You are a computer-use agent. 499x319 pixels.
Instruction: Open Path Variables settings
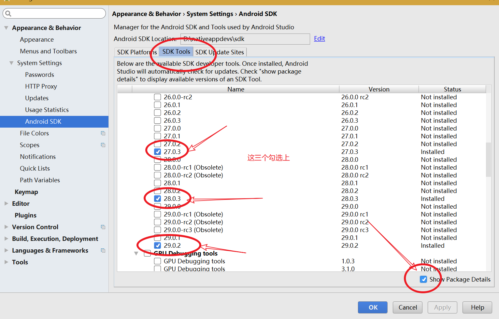(x=40, y=180)
